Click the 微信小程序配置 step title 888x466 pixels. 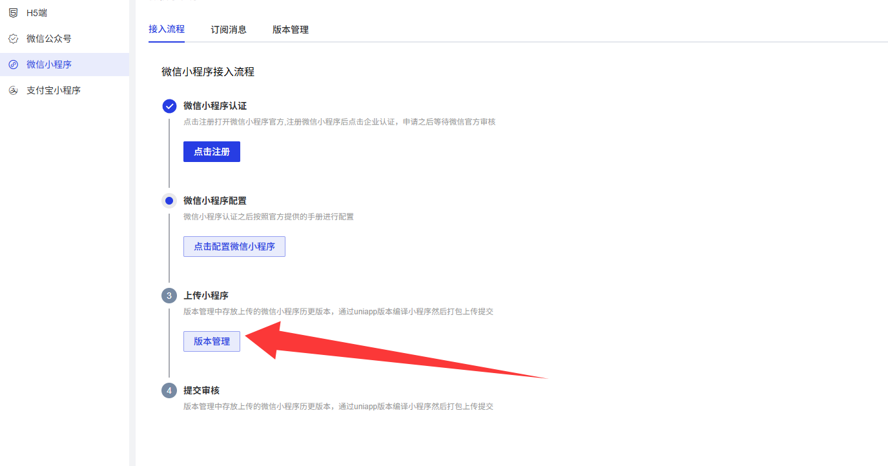(215, 201)
